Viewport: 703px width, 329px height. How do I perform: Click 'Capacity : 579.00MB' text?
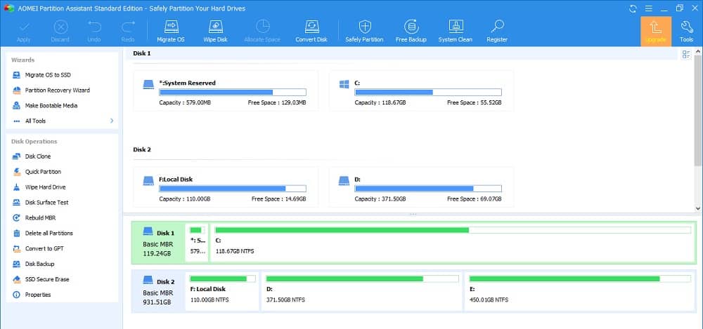185,102
